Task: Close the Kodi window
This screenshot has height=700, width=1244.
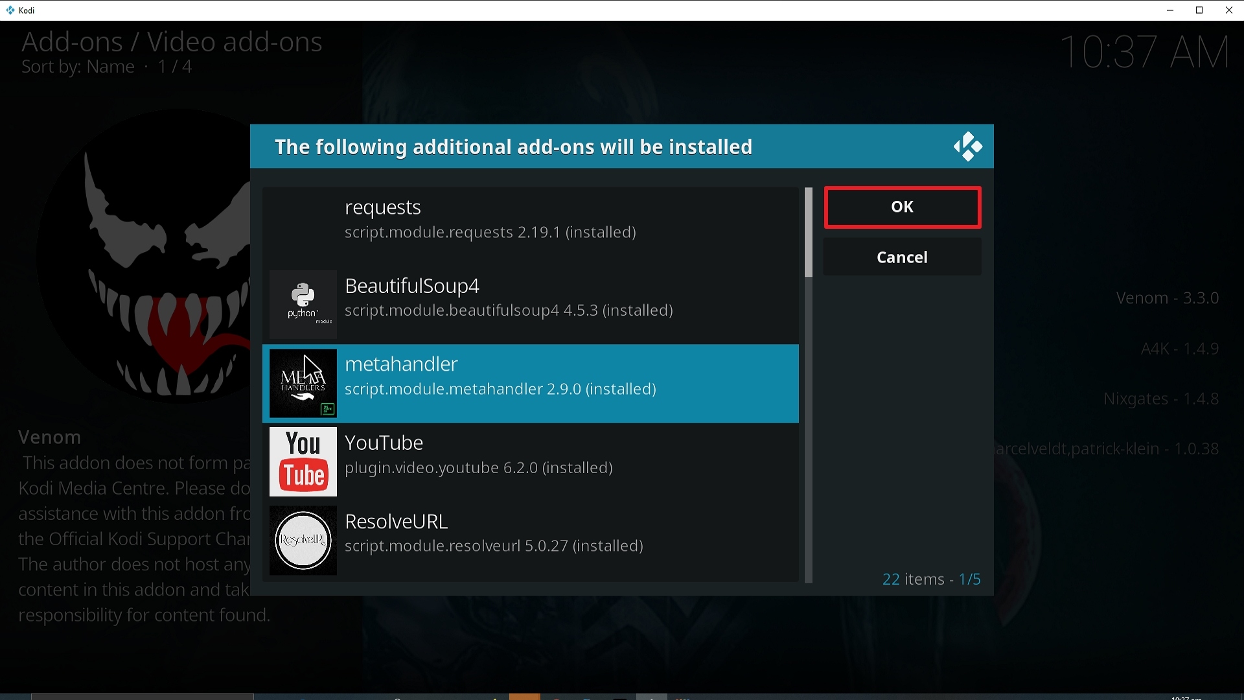Action: pyautogui.click(x=1229, y=10)
